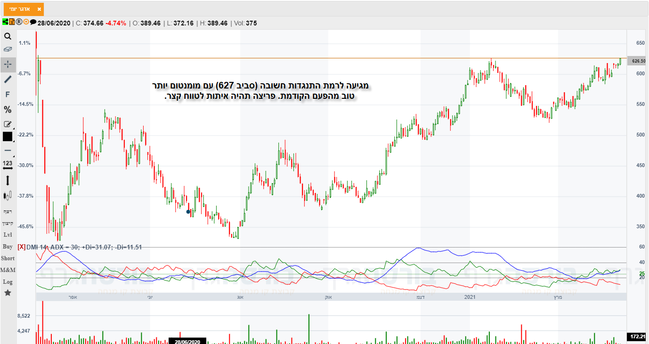Activate the crosshair cursor tool
The image size is (649, 344).
[x=8, y=64]
